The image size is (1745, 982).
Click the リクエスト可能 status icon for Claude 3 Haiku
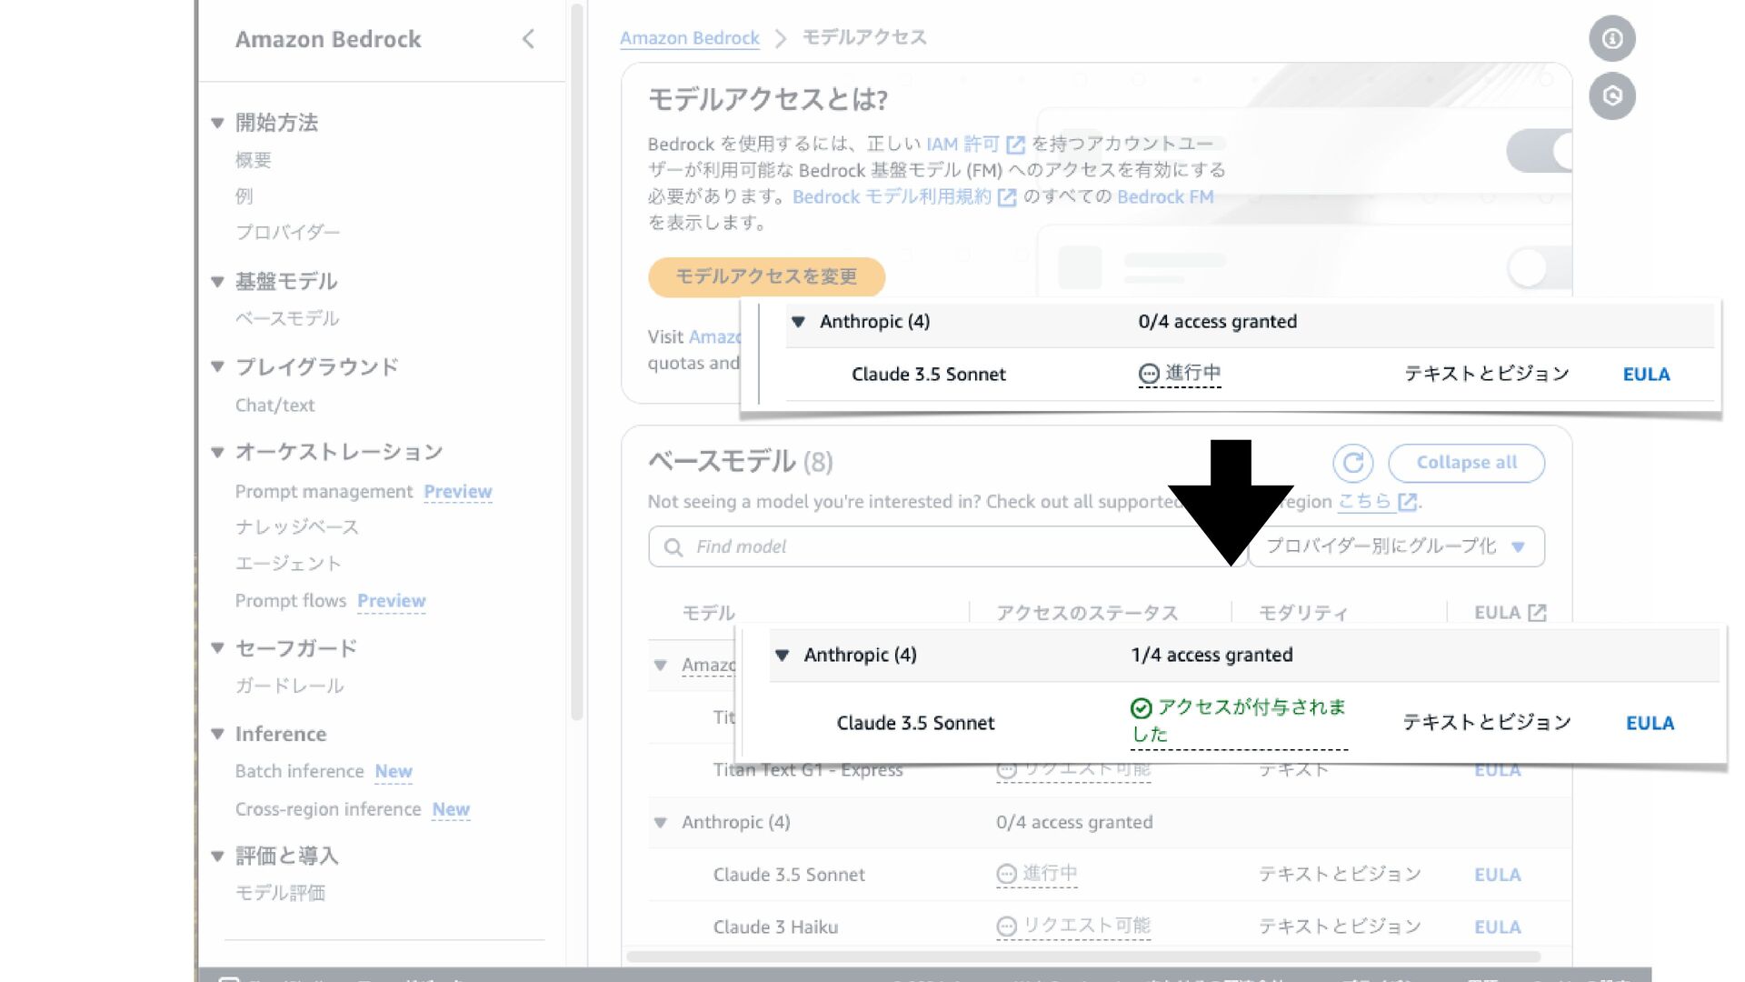(1006, 927)
